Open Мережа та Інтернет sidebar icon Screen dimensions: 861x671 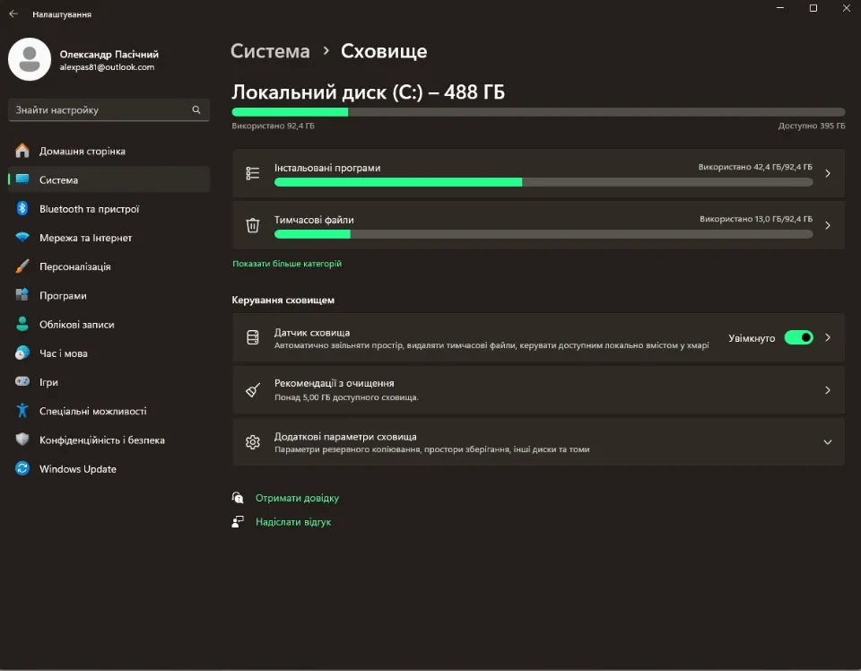tap(22, 238)
